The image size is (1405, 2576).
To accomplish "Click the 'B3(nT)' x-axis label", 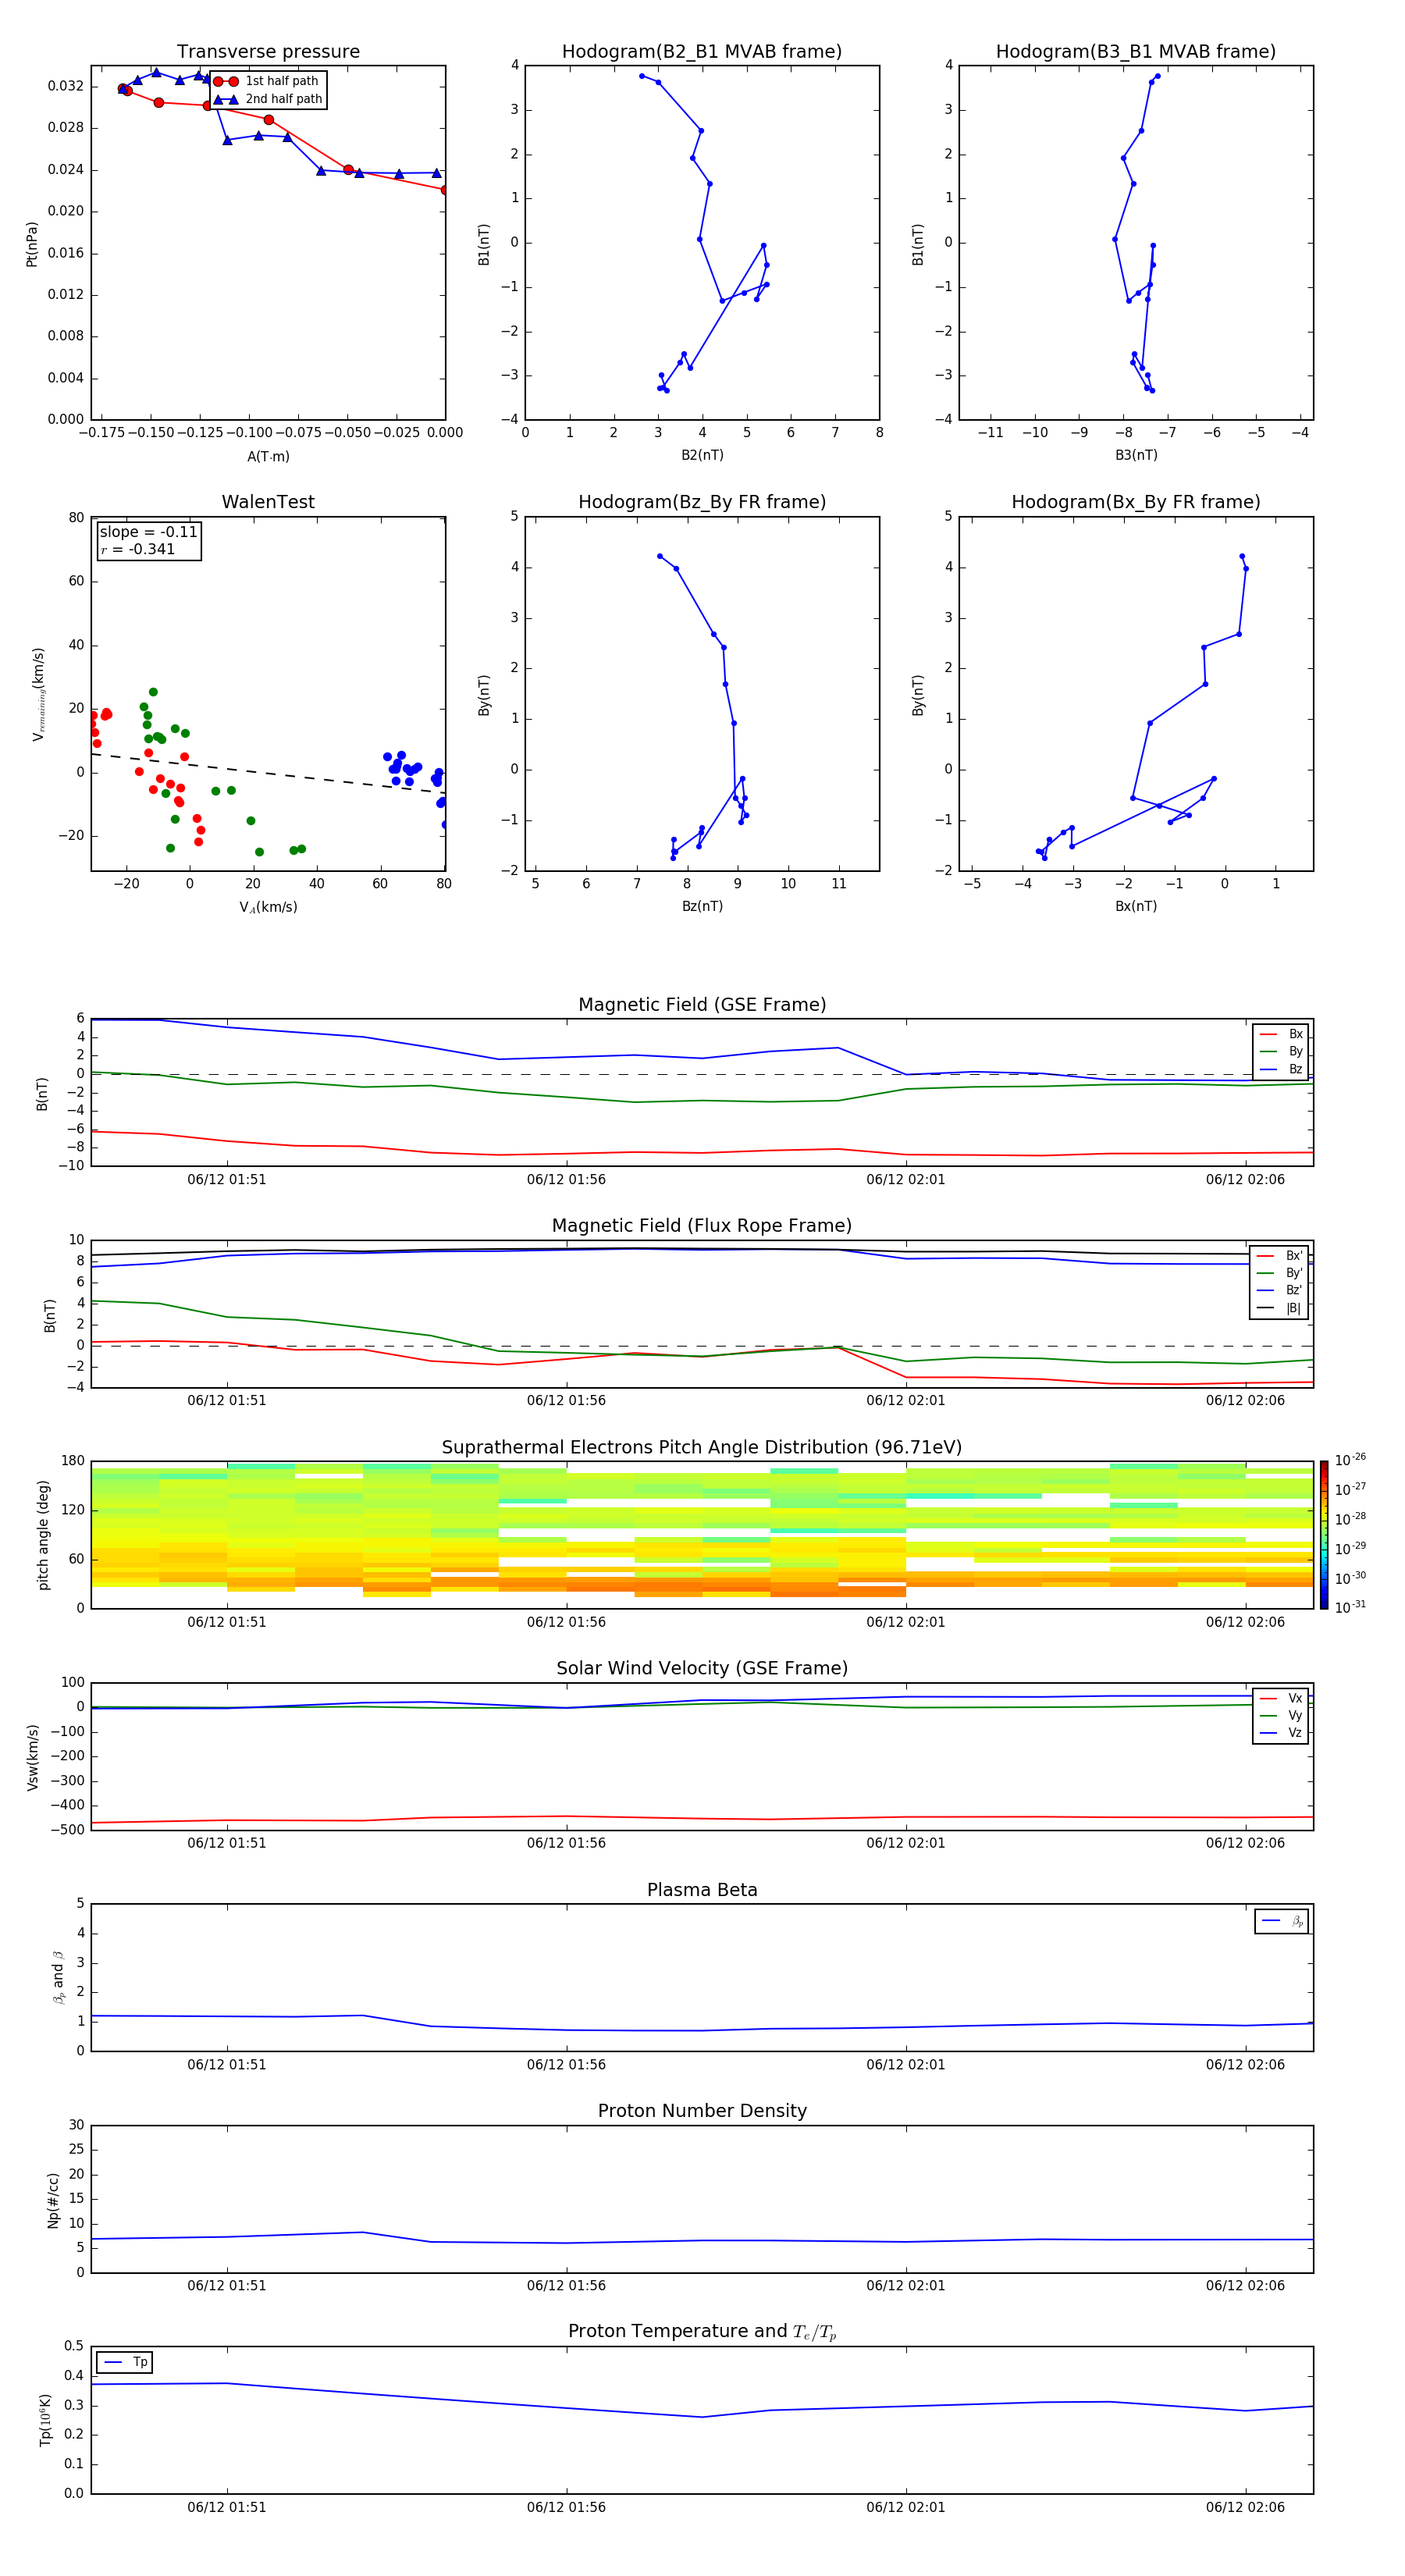I will [x=1136, y=455].
